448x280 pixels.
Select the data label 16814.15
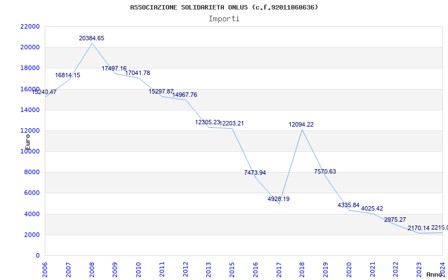coord(68,76)
